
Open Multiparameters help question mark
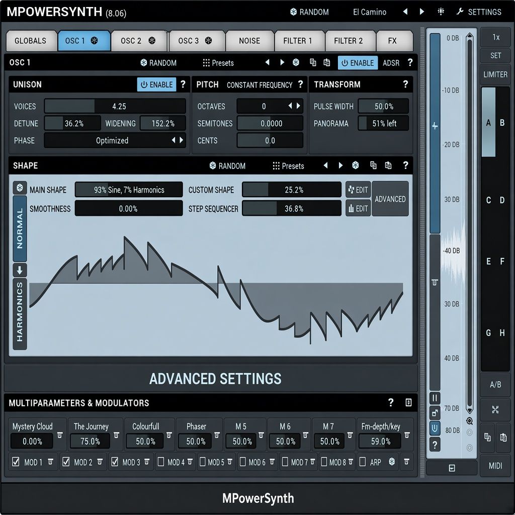[390, 402]
